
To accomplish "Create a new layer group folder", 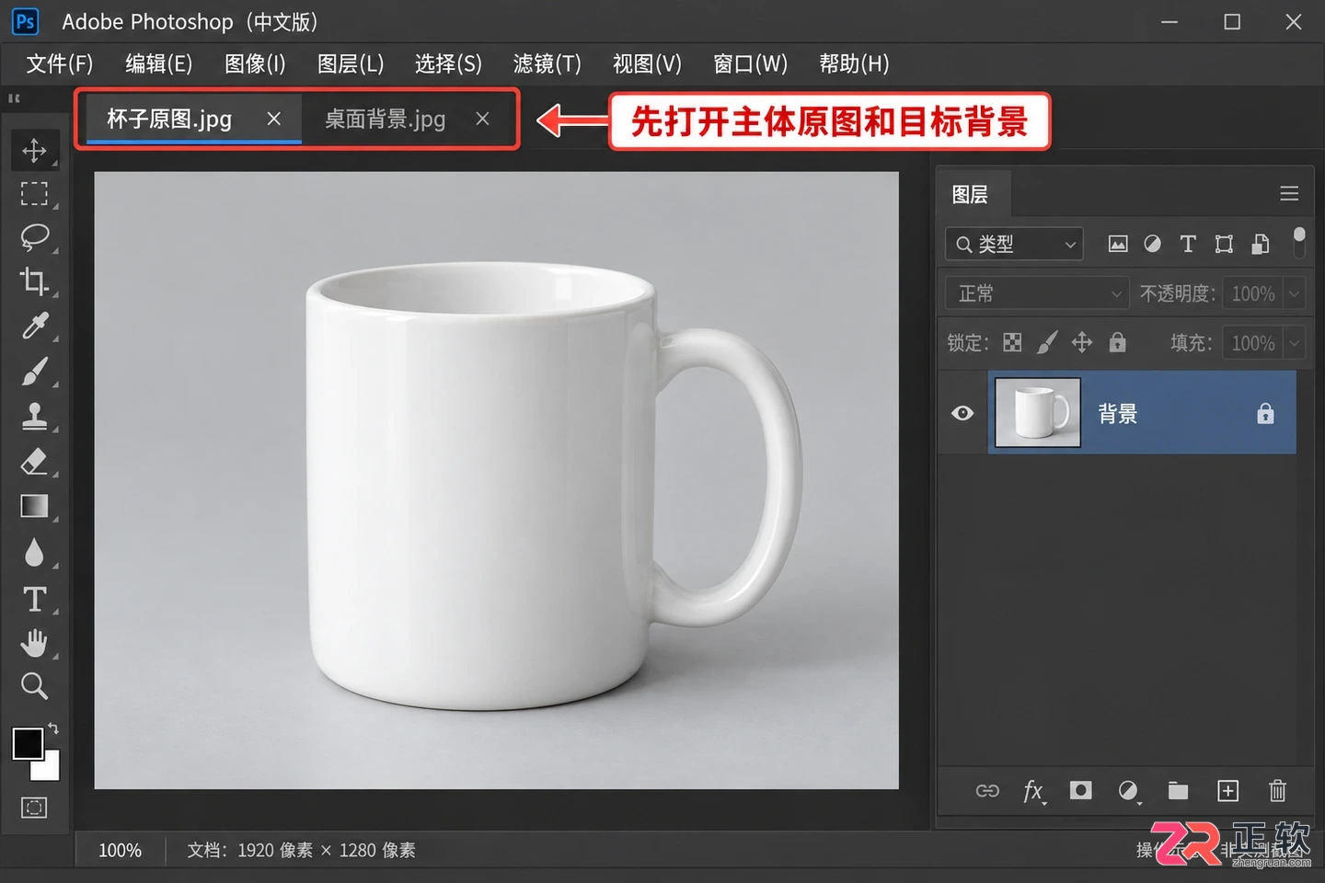I will point(1178,791).
